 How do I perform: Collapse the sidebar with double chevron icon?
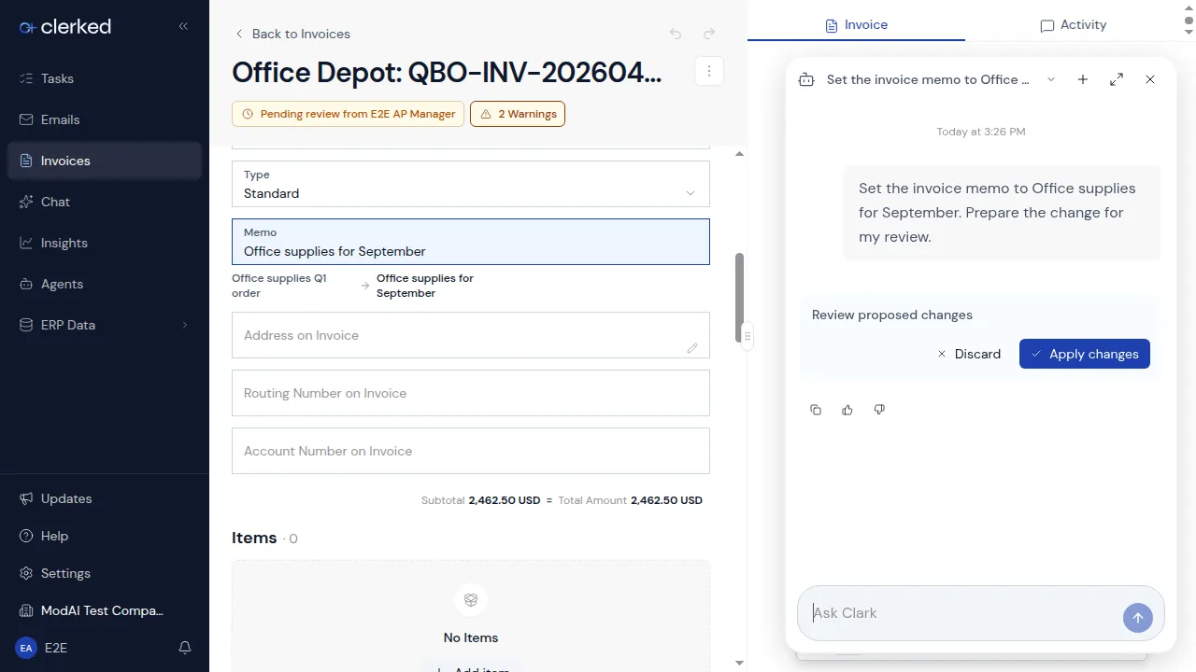(183, 26)
